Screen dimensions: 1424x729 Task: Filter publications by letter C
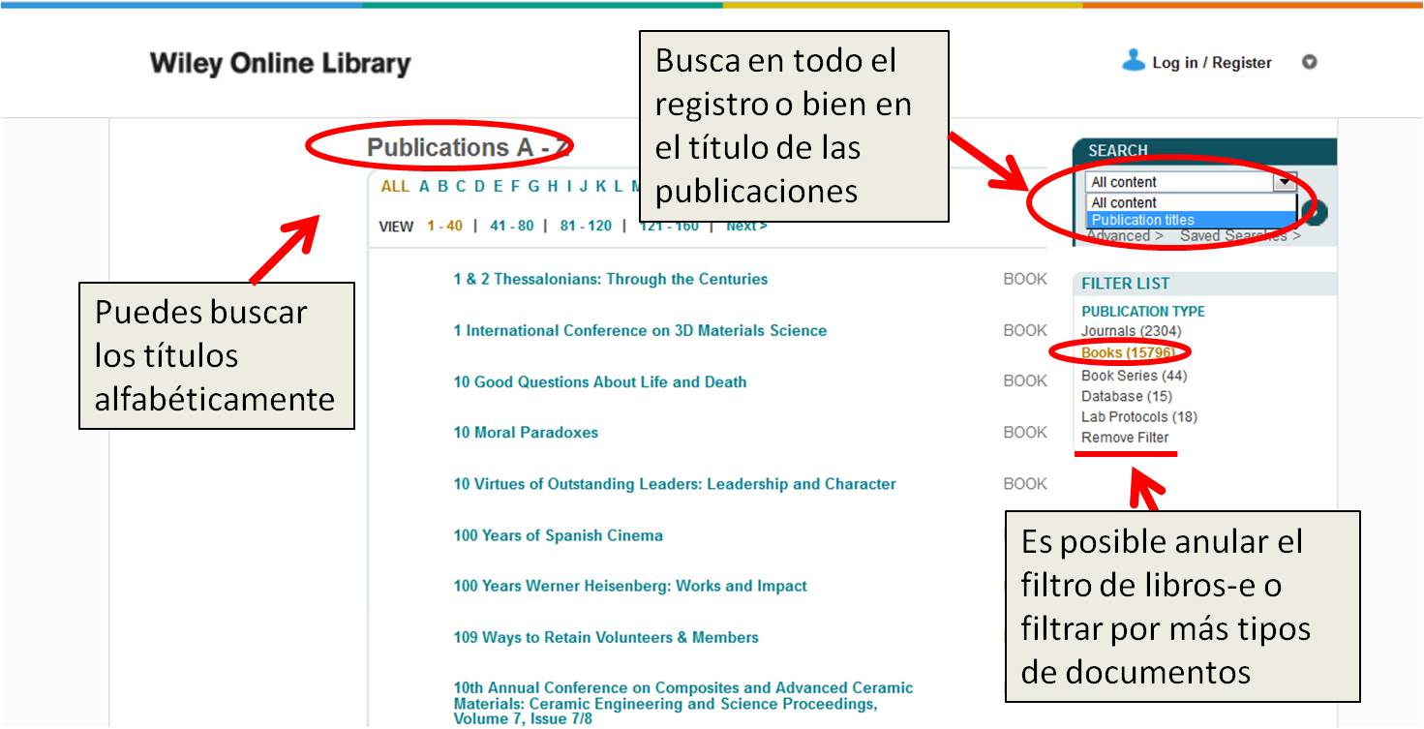(461, 187)
